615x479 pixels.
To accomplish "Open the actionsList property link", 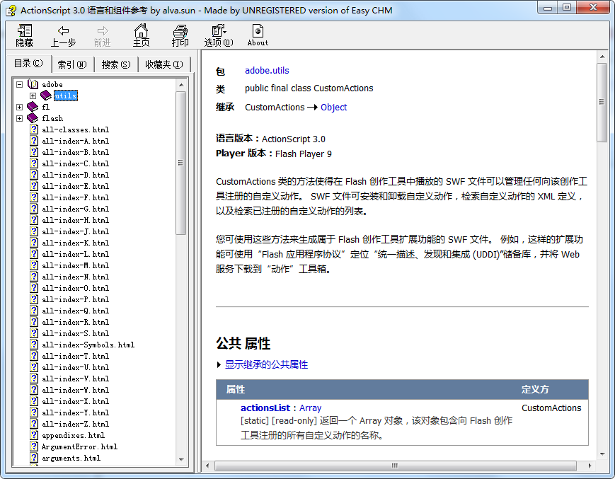I will click(265, 408).
